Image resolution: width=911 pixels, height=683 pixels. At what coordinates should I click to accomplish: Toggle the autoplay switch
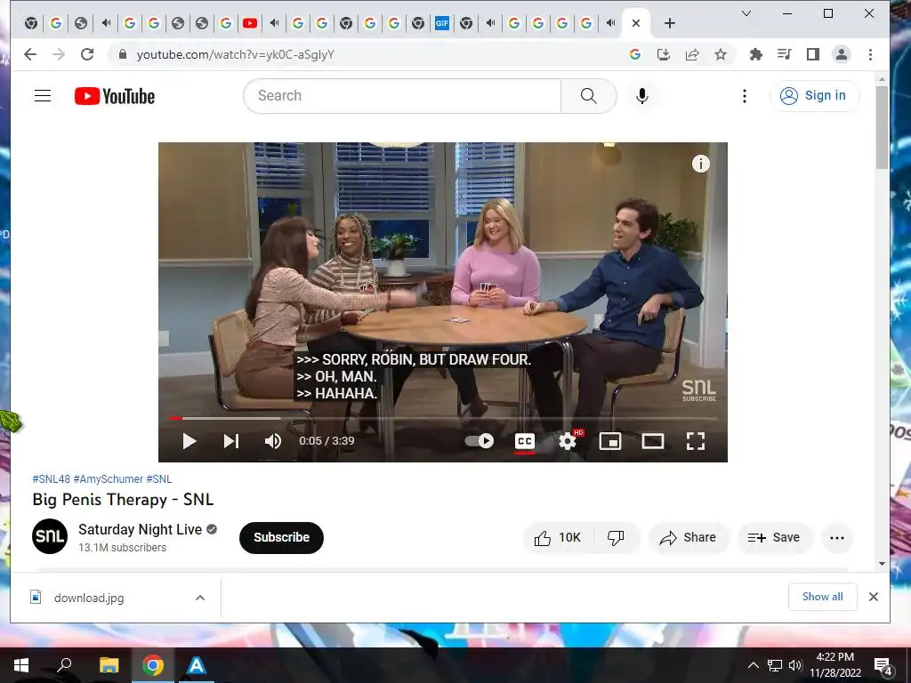[480, 441]
